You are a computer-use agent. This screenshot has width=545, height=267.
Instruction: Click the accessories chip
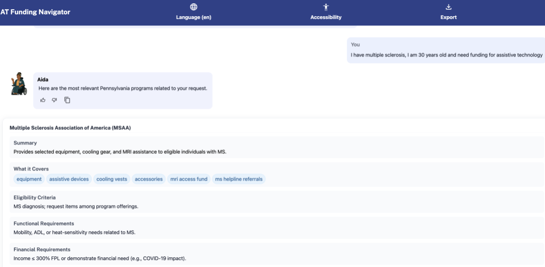148,179
